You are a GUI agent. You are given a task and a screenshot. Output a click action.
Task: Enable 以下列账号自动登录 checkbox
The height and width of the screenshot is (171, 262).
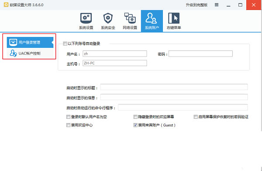coord(65,44)
